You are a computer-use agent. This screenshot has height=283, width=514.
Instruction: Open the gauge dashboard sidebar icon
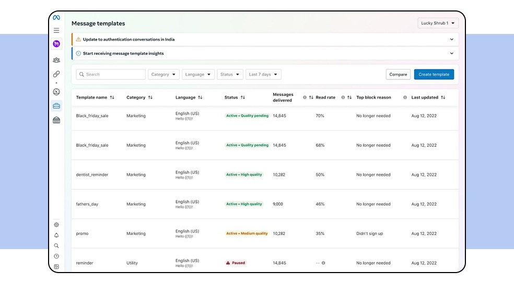(x=56, y=92)
